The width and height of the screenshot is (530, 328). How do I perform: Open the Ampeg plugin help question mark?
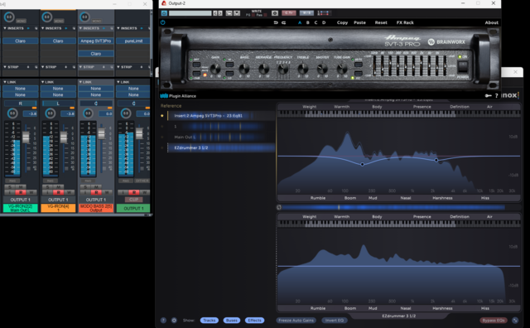pos(497,96)
